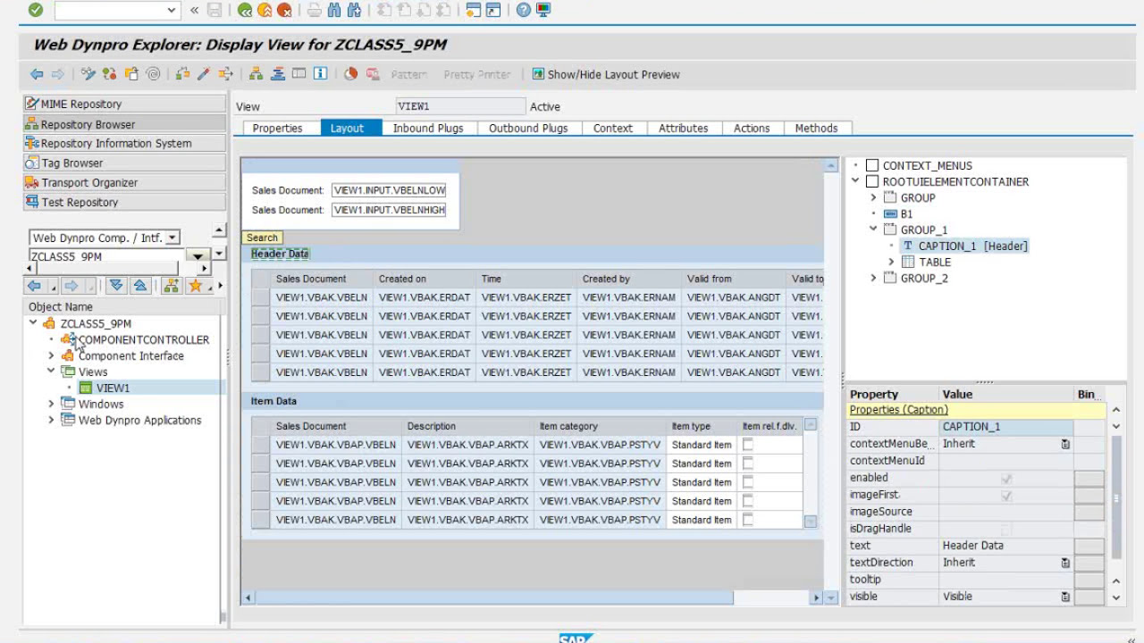Switch to the Properties tab
This screenshot has width=1144, height=643.
pos(277,128)
